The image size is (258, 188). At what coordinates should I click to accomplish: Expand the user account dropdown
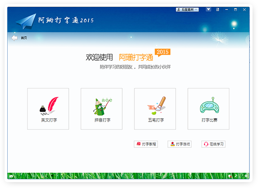tap(187, 9)
